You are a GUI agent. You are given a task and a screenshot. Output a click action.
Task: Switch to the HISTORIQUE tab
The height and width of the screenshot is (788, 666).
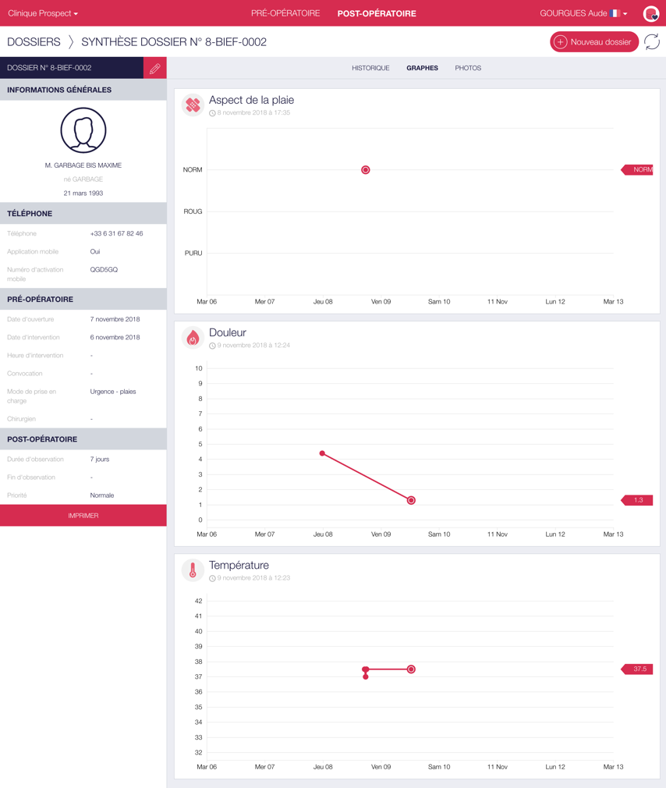[370, 69]
